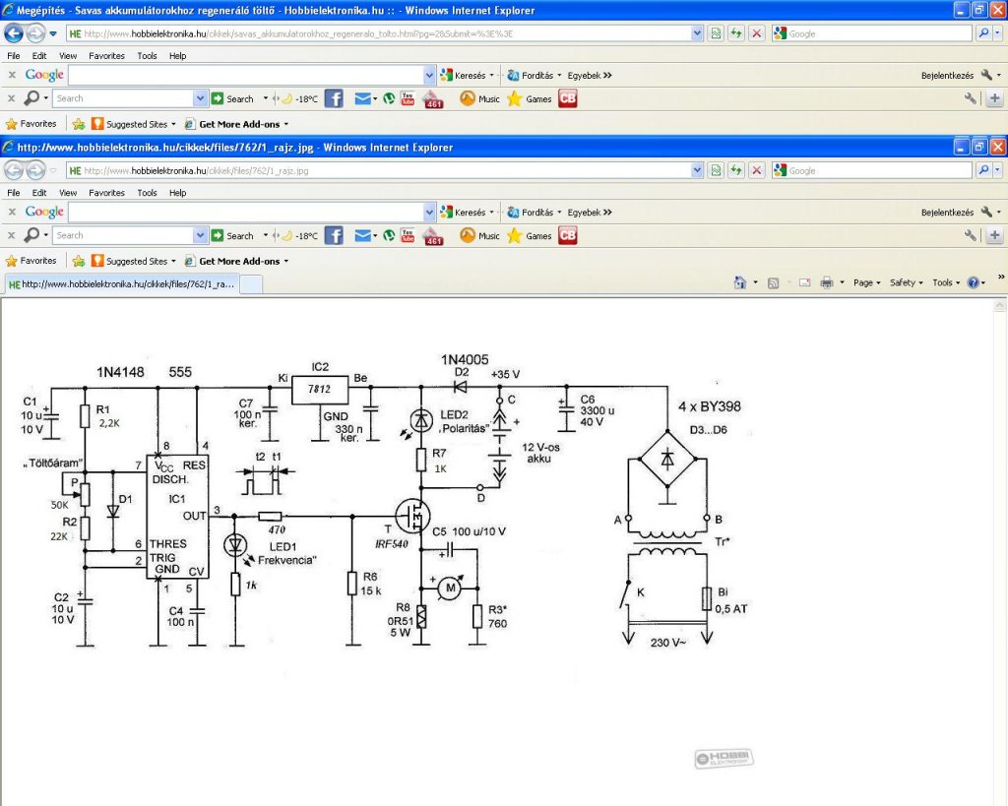Click Refresh icon in the Megépítés window
The image size is (1008, 806).
click(x=736, y=33)
